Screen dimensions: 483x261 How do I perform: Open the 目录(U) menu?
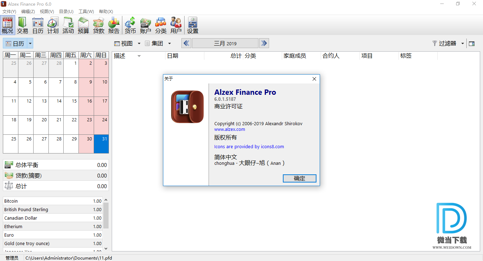tap(66, 12)
